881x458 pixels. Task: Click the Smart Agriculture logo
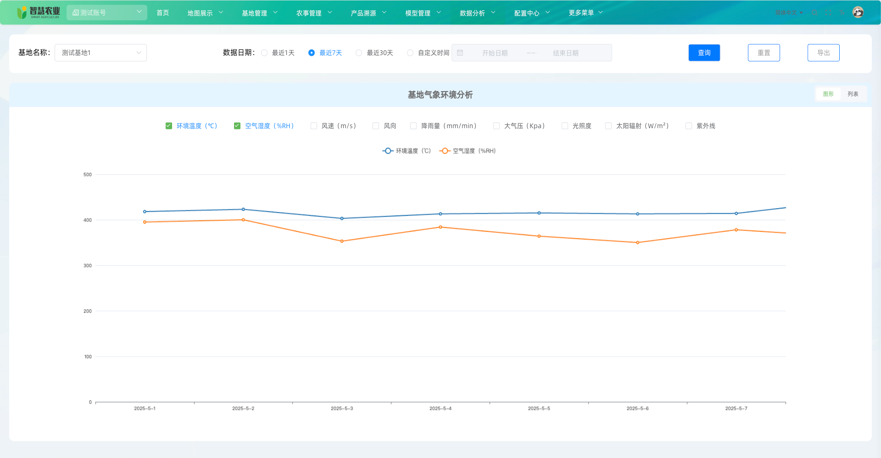pos(38,12)
